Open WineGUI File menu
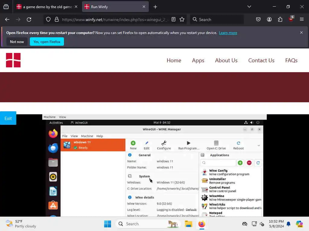The height and width of the screenshot is (231, 309). [65, 136]
